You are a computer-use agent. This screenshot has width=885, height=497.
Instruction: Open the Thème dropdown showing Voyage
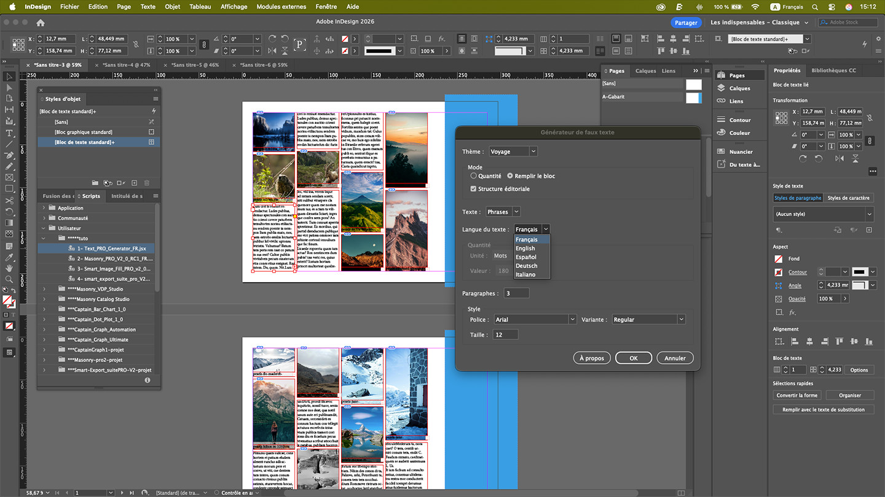pos(513,152)
